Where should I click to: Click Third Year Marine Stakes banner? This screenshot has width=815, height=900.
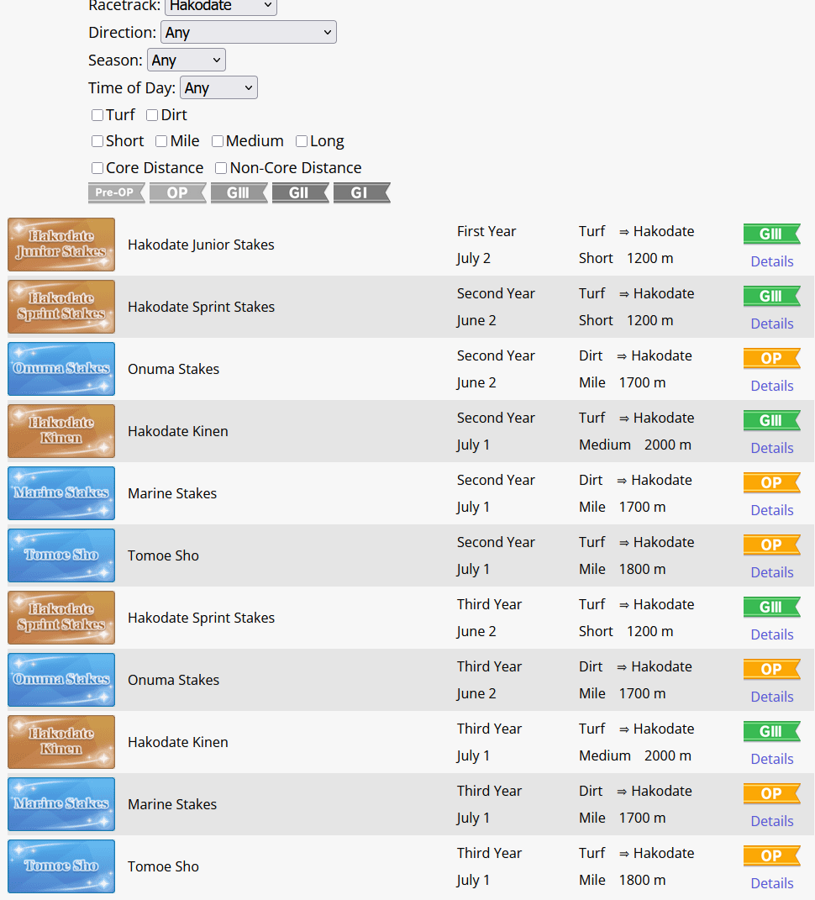point(61,804)
